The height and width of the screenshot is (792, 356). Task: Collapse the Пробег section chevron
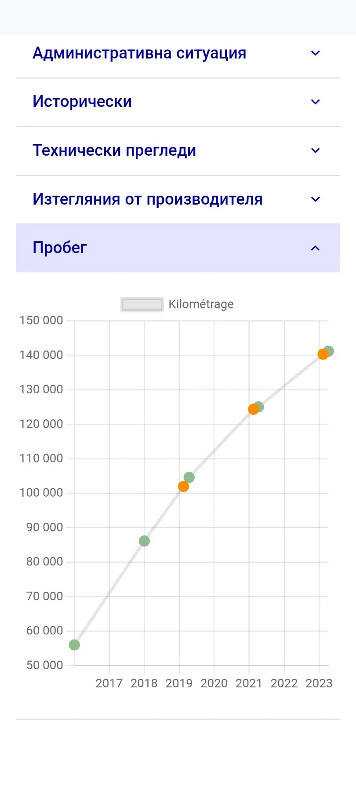click(315, 248)
